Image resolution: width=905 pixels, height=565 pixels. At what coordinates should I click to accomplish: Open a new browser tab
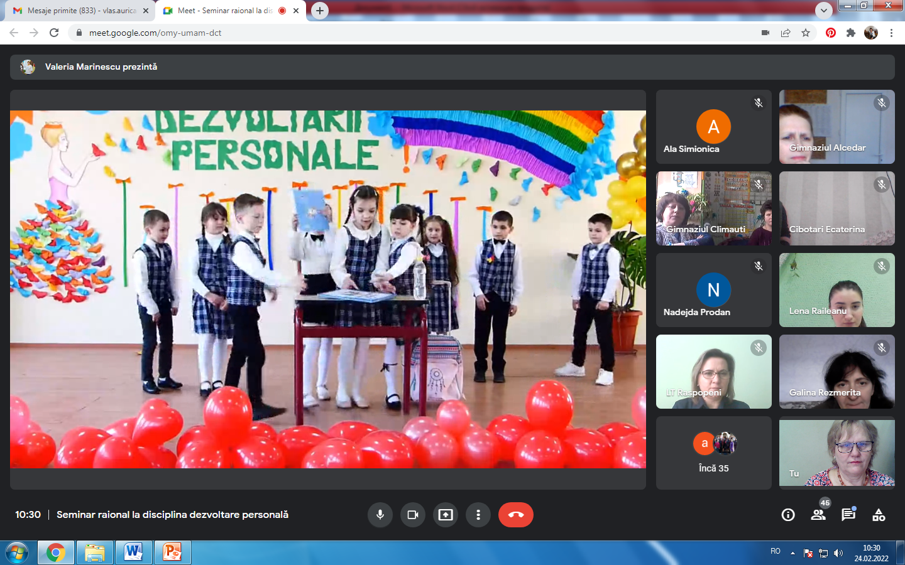click(x=320, y=11)
